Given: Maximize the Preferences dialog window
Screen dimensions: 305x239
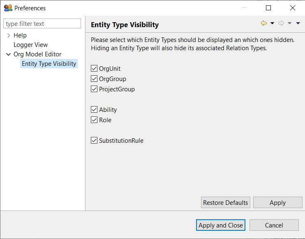Looking at the screenshot, I should 268,8.
